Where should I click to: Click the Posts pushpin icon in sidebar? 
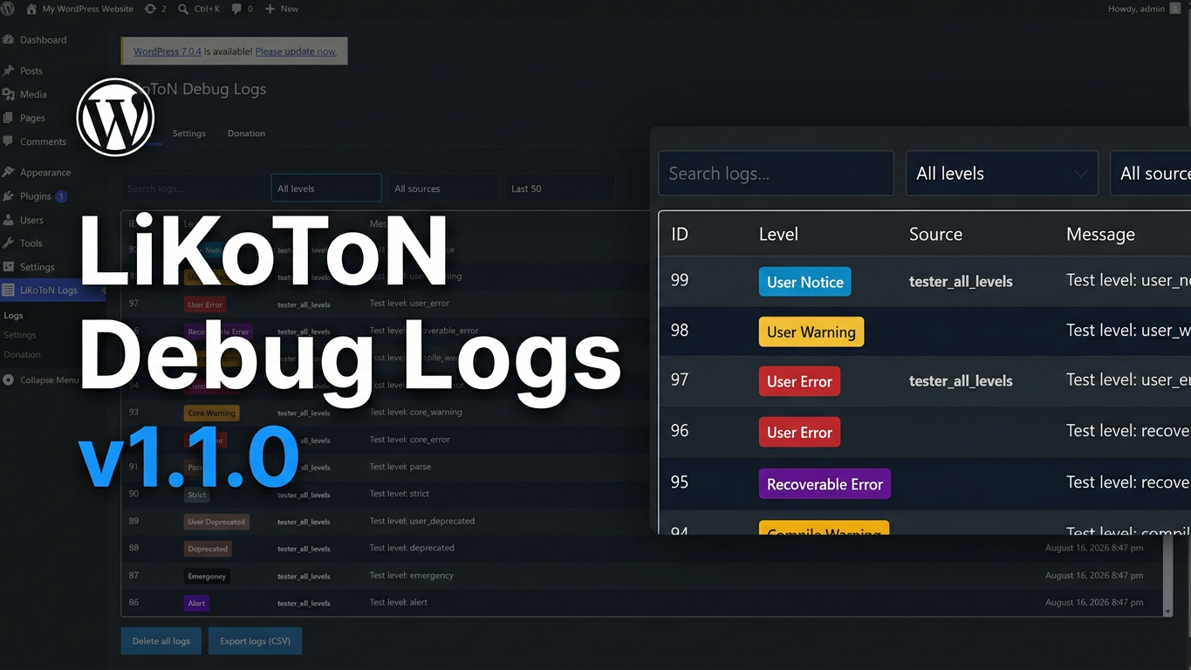(8, 71)
